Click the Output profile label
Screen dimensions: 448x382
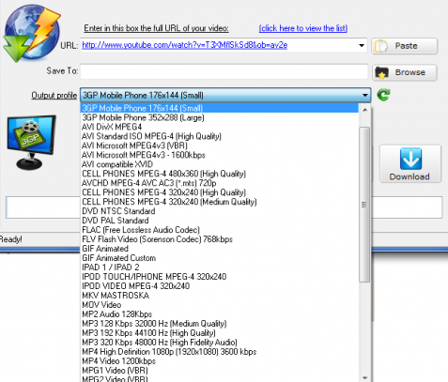pos(54,95)
